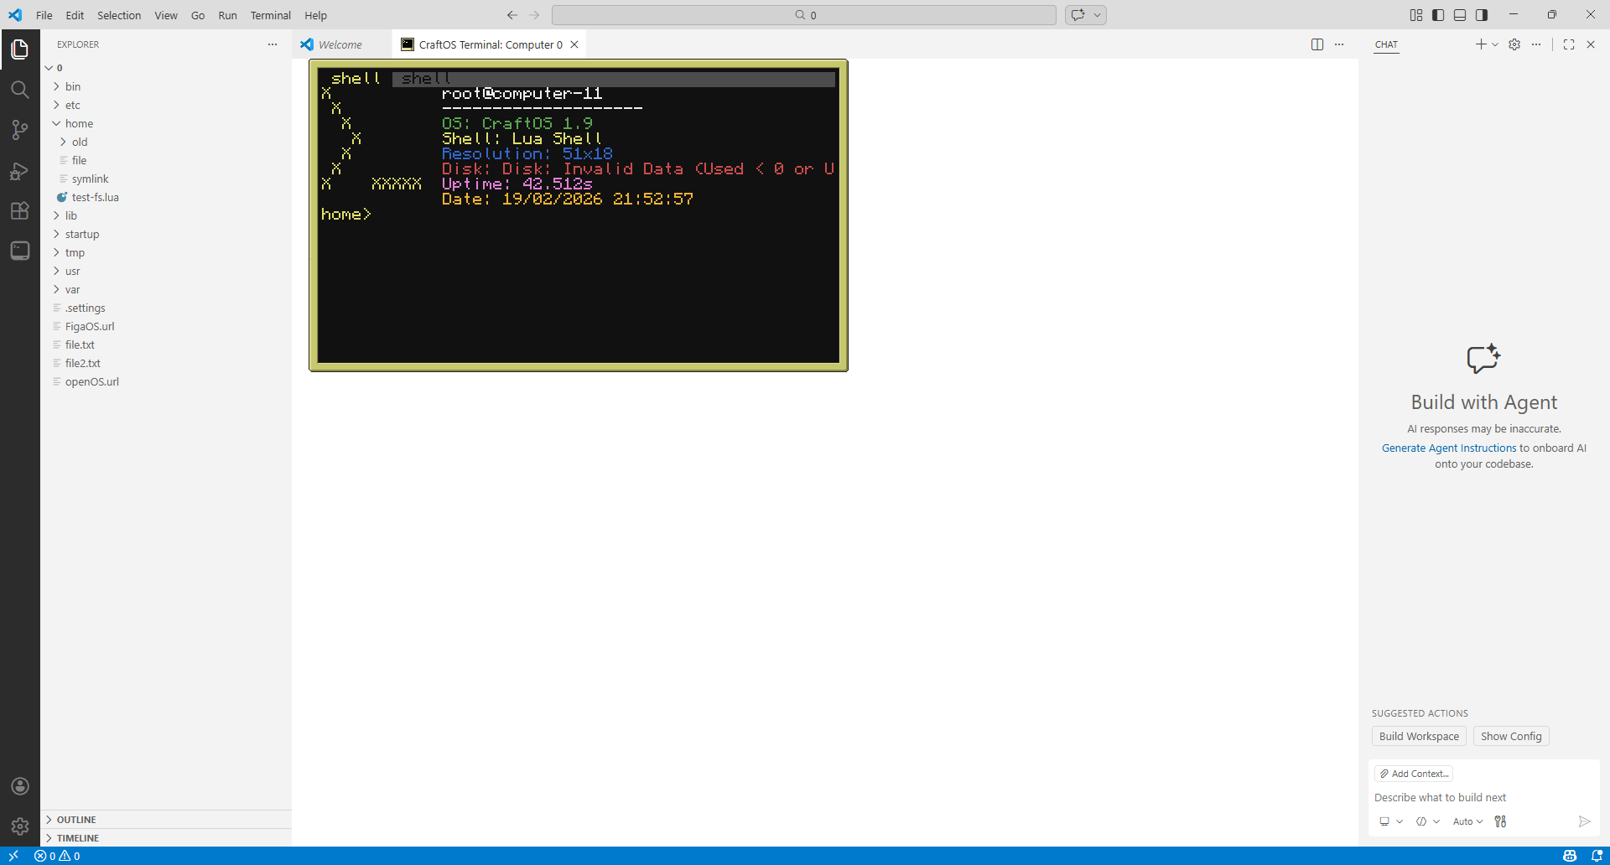1610x865 pixels.
Task: Open the Selection menu
Action: tap(119, 15)
